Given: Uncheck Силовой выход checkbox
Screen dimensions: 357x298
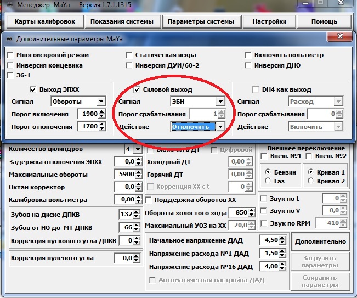Looking at the screenshot, I should [x=137, y=89].
